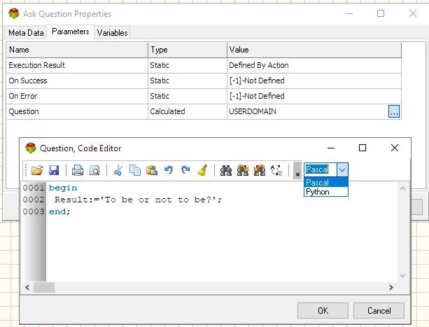Click the broom Clear icon

(x=202, y=170)
